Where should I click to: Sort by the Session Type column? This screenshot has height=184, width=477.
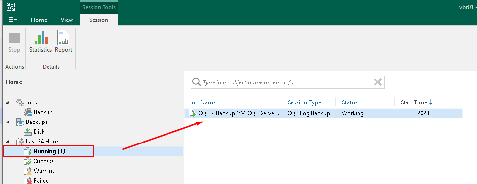click(x=305, y=102)
